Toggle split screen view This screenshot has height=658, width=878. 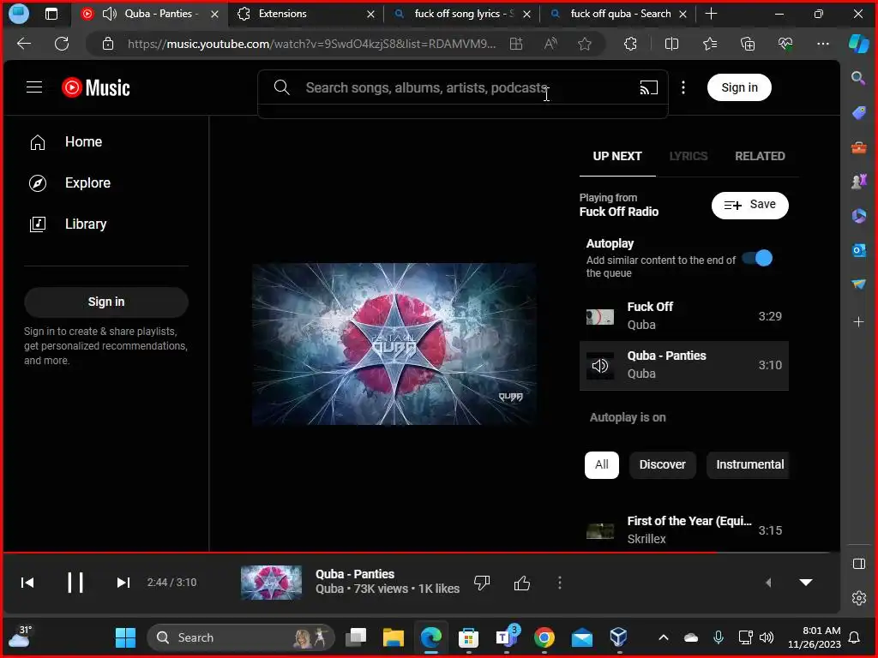[671, 44]
